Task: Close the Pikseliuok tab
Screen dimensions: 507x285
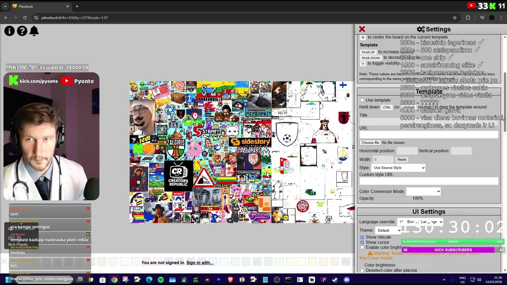Action: [67, 6]
